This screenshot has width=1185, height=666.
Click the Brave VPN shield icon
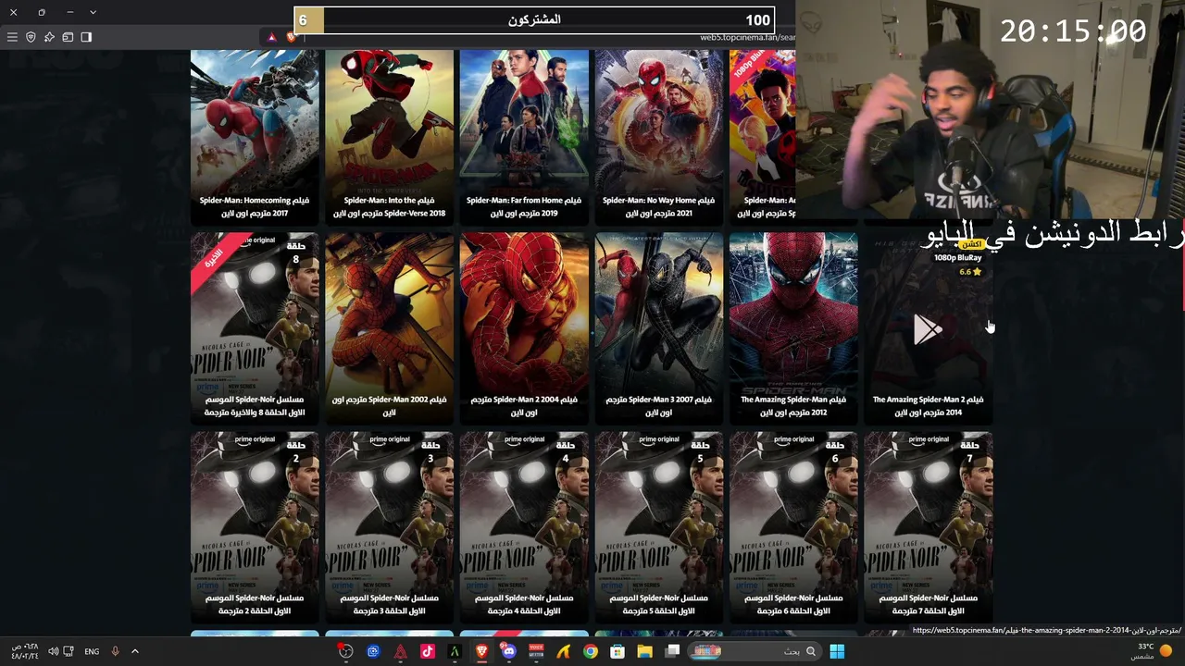point(31,37)
